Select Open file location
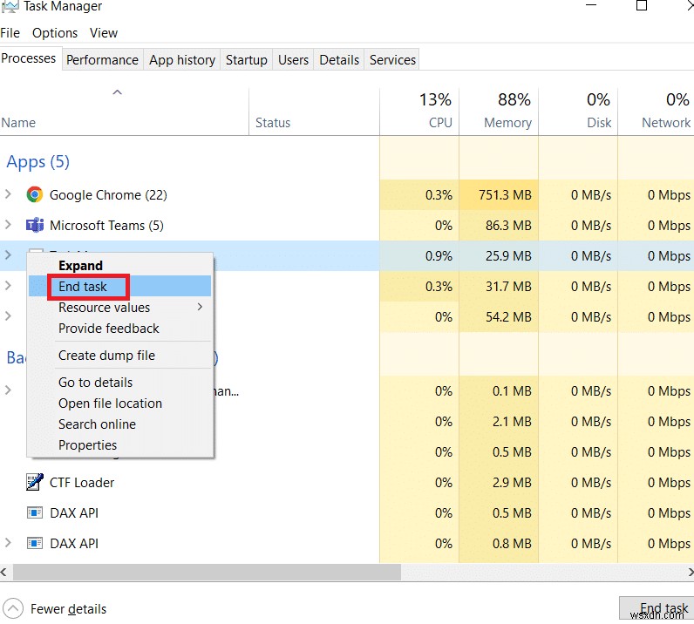This screenshot has width=694, height=624. click(x=119, y=404)
